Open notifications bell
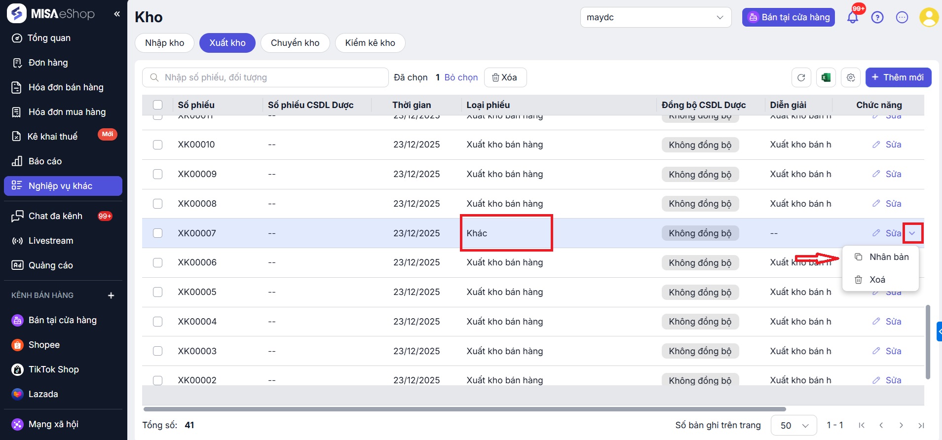 pos(853,17)
